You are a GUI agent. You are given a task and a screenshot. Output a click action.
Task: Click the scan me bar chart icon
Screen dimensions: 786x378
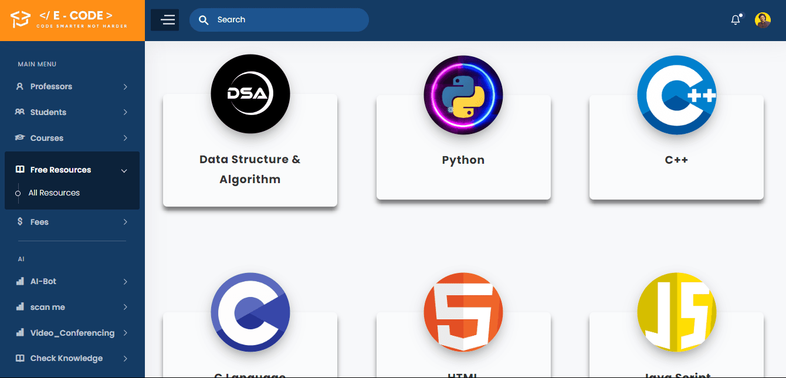point(20,307)
